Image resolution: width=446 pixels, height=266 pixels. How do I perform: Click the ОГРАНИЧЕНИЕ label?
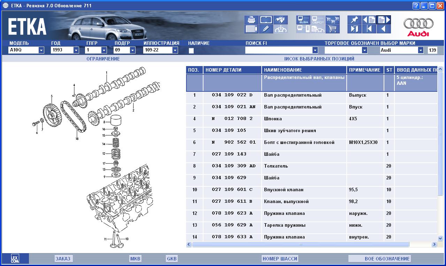coord(103,59)
